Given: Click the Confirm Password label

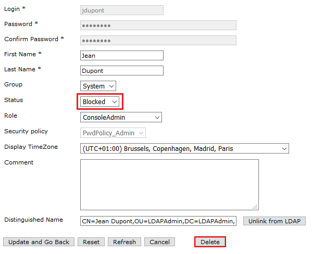Looking at the screenshot, I should pos(34,39).
